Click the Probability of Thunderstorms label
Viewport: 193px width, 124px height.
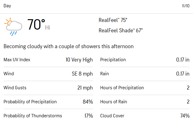pyautogui.click(x=33, y=116)
